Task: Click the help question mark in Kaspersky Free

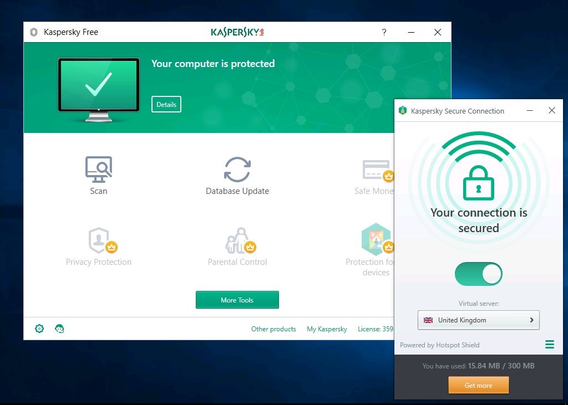Action: [384, 32]
